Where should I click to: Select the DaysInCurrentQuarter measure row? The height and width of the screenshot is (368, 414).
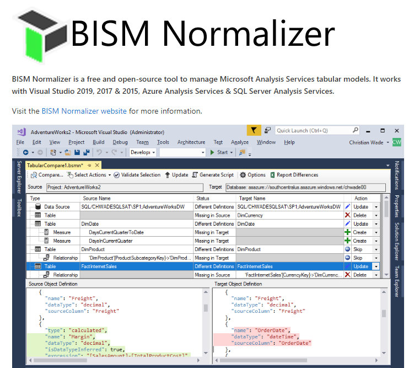(203, 241)
